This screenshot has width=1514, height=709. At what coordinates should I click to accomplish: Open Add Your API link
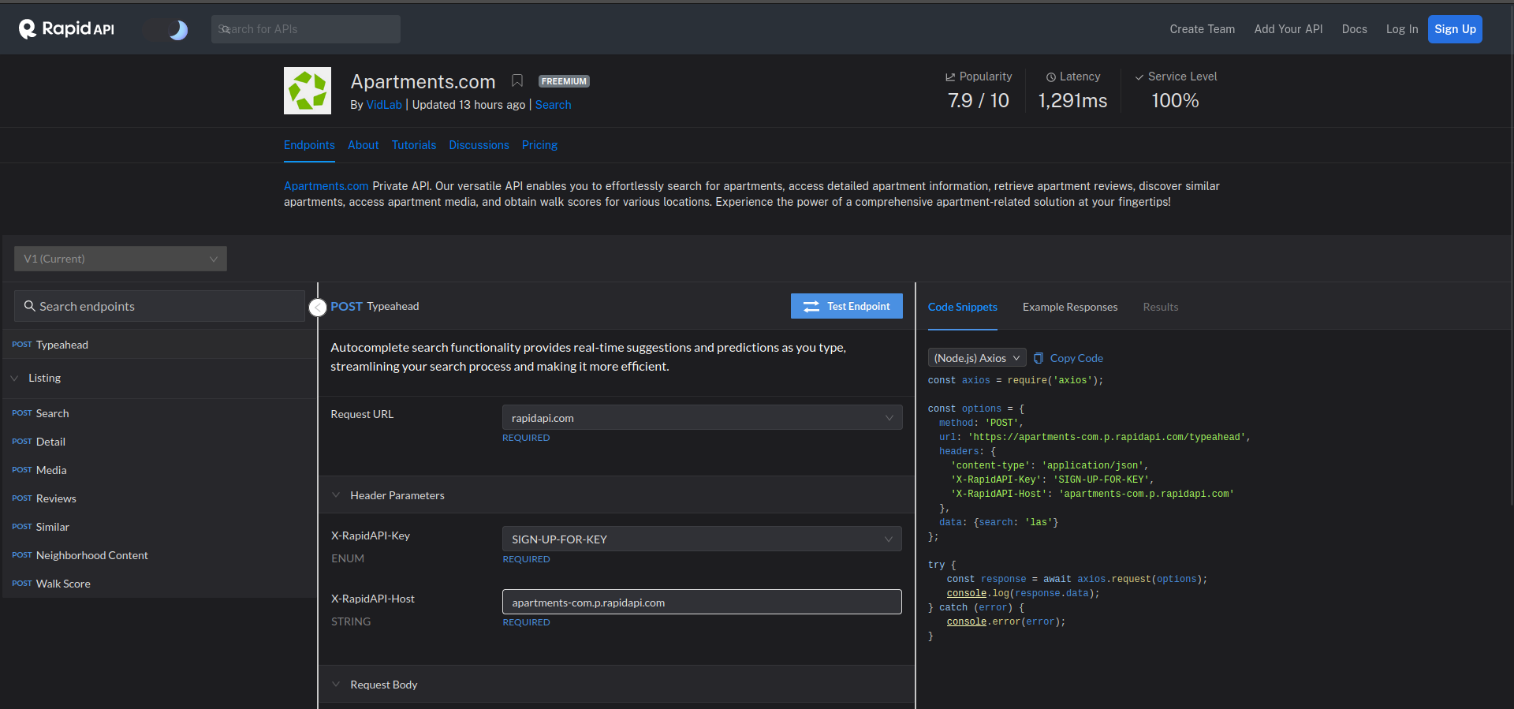1288,29
